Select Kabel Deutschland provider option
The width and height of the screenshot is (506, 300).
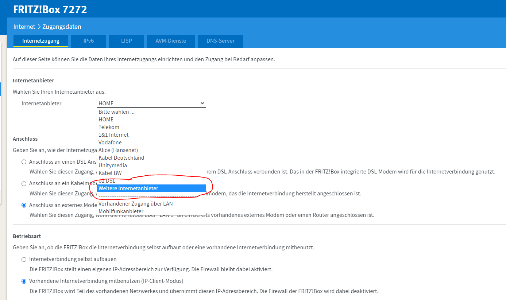[x=151, y=158]
